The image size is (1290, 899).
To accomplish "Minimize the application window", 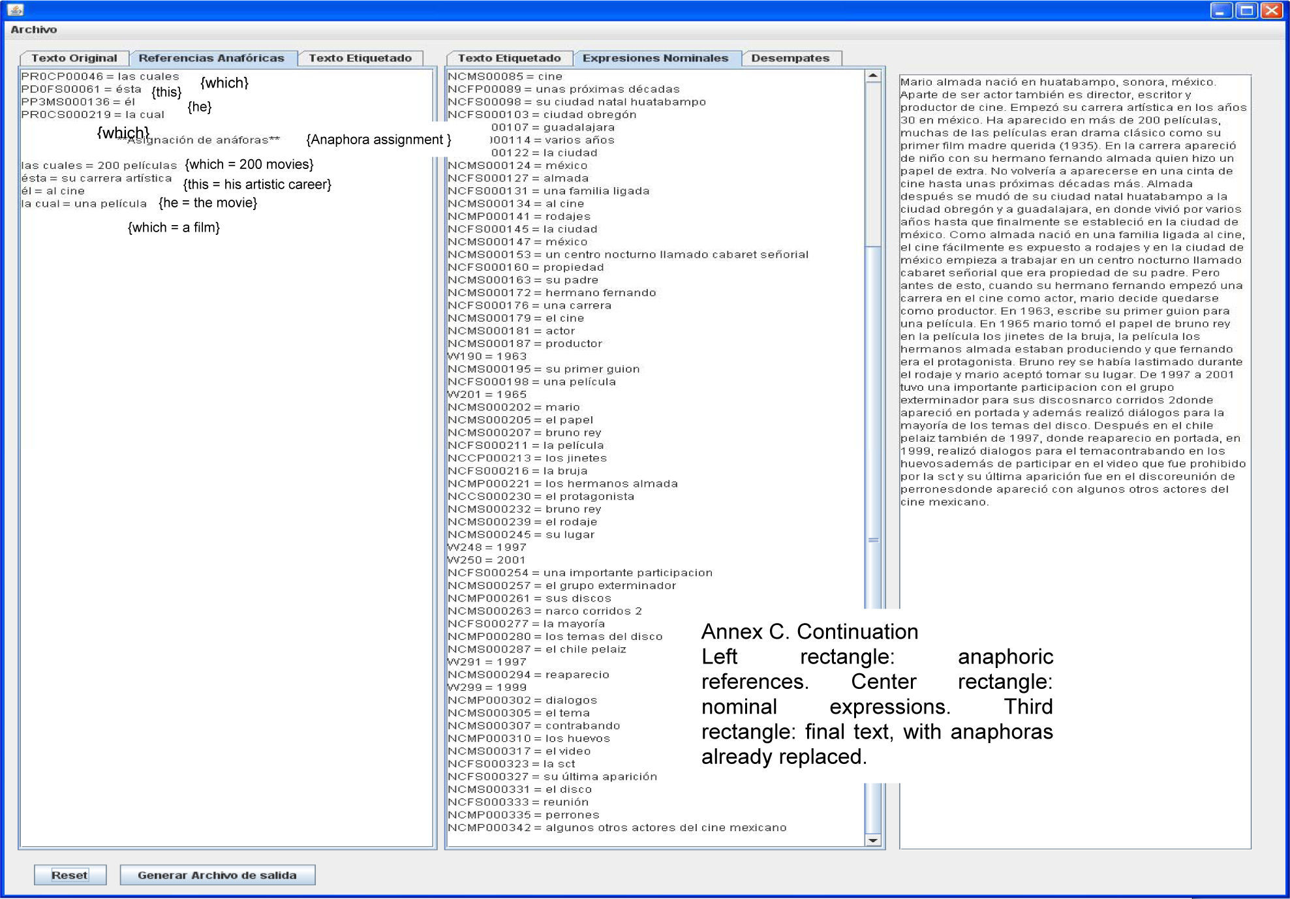I will coord(1221,10).
